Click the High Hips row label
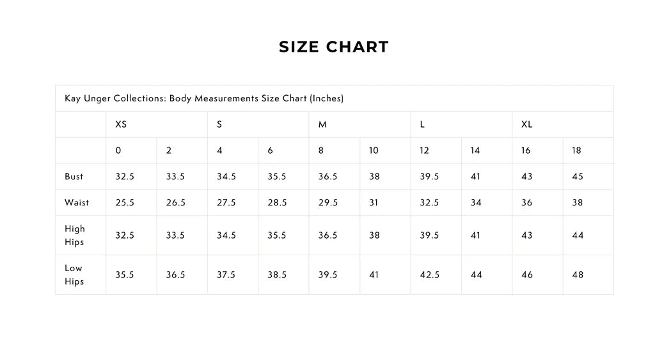Viewport: 655px width, 342px height. pos(75,235)
